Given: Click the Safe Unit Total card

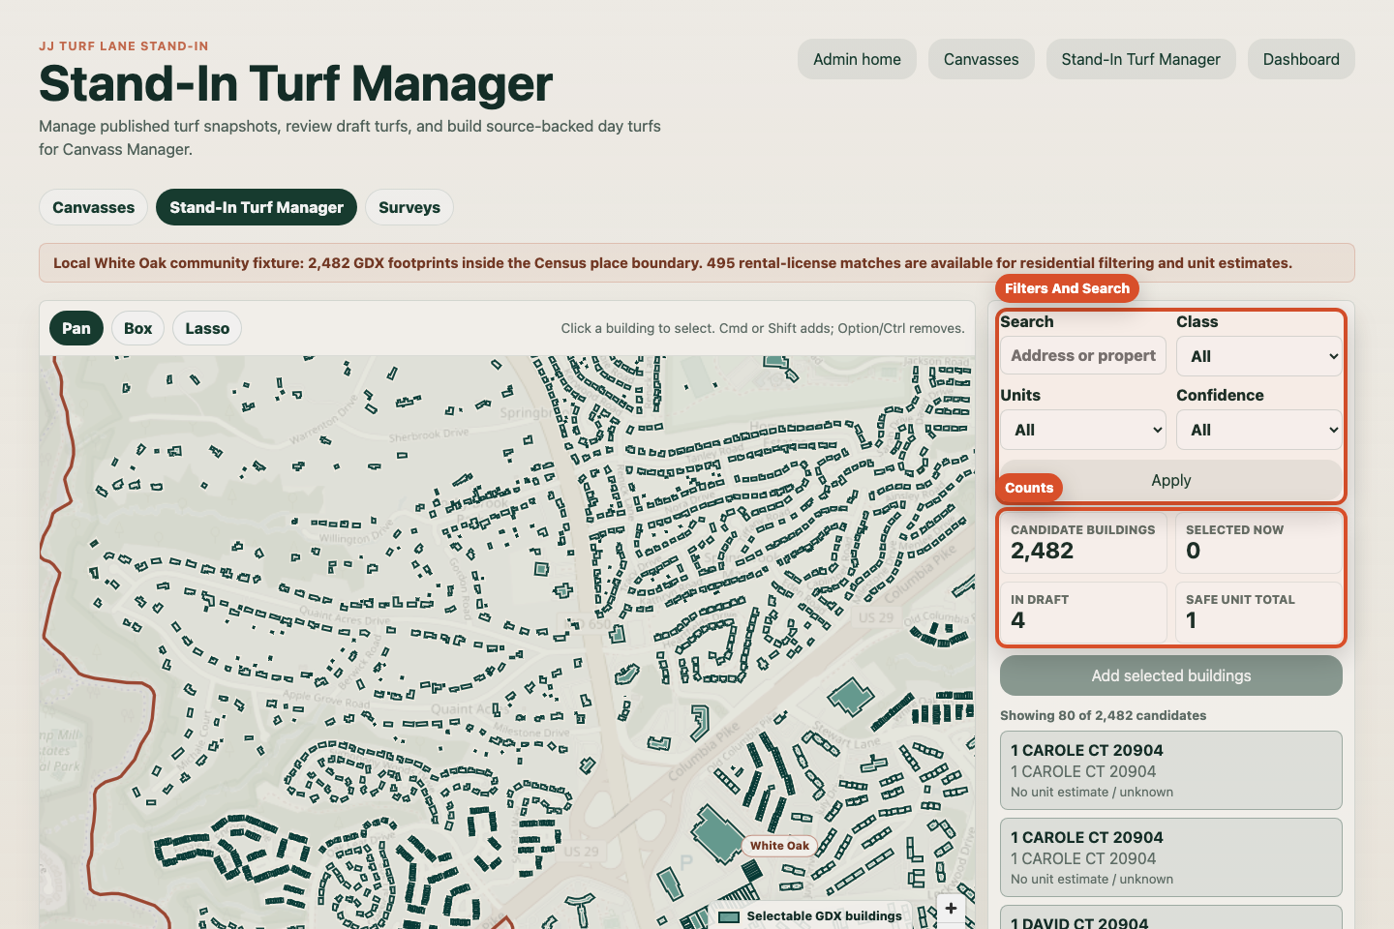Looking at the screenshot, I should [x=1258, y=612].
